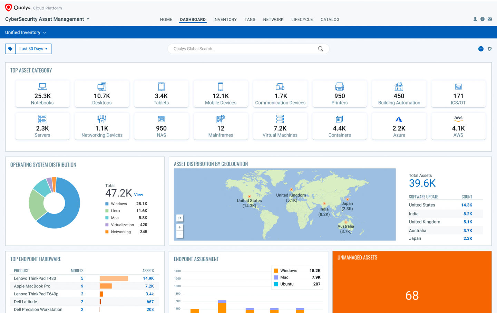This screenshot has height=313, width=497.
Task: Toggle Mac series in Endpoint Assignment chart
Action: pyautogui.click(x=283, y=277)
